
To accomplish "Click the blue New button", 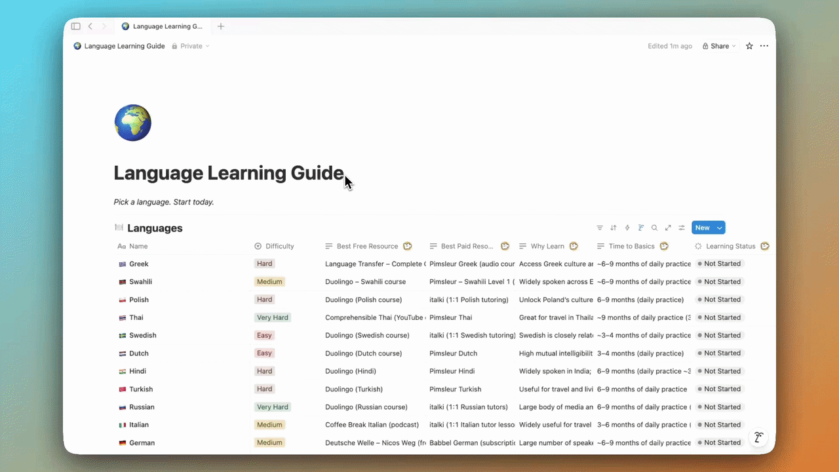I will 703,228.
